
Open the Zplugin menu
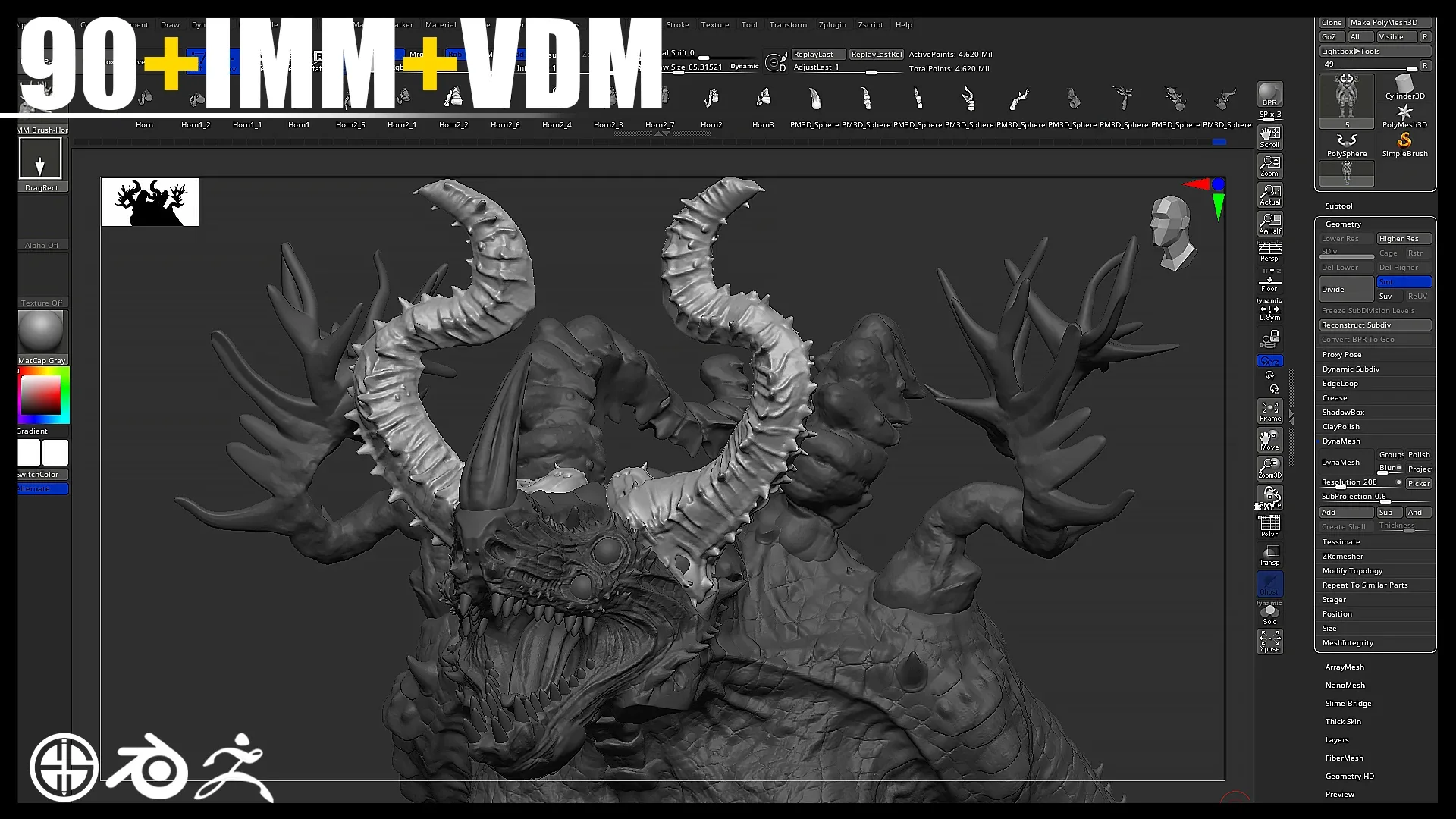(x=832, y=25)
